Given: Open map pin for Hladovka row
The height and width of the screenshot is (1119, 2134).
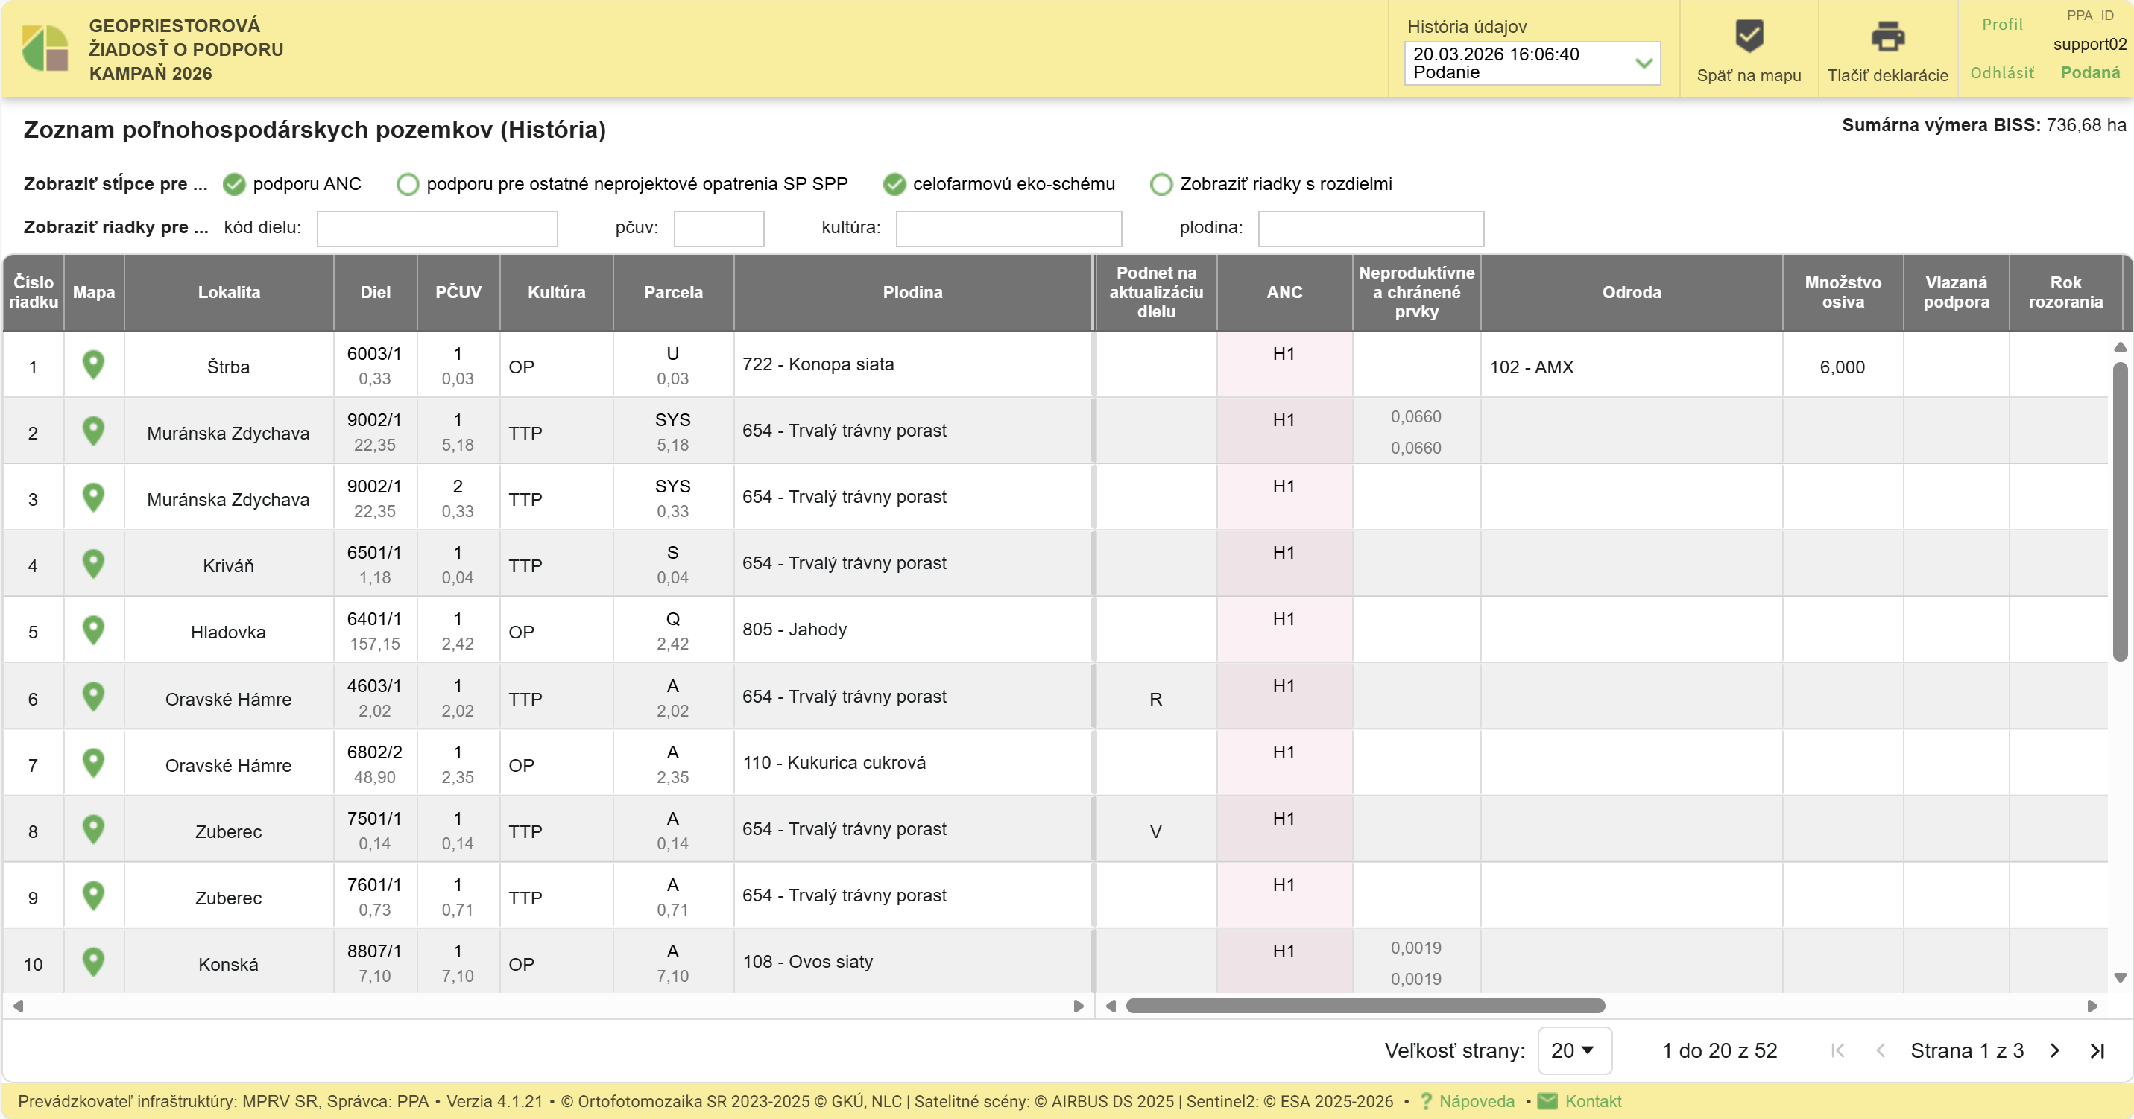Looking at the screenshot, I should tap(94, 630).
